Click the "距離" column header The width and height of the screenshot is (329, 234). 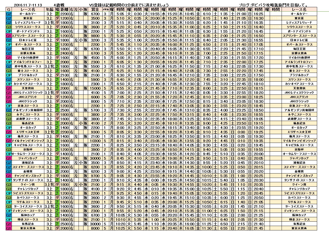(x=64, y=9)
